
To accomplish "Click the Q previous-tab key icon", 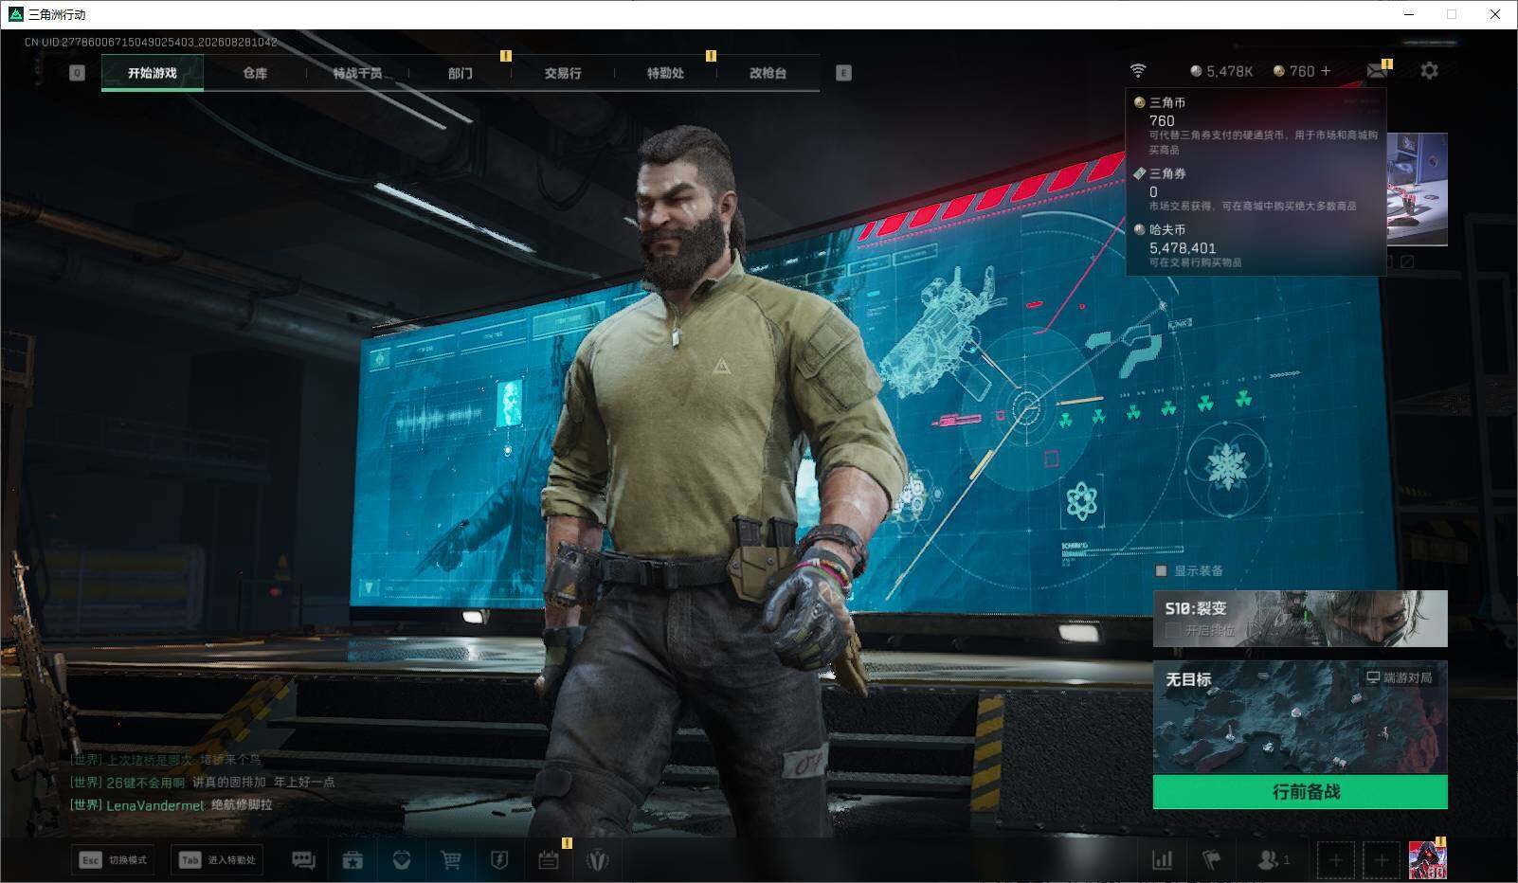I will pyautogui.click(x=78, y=73).
